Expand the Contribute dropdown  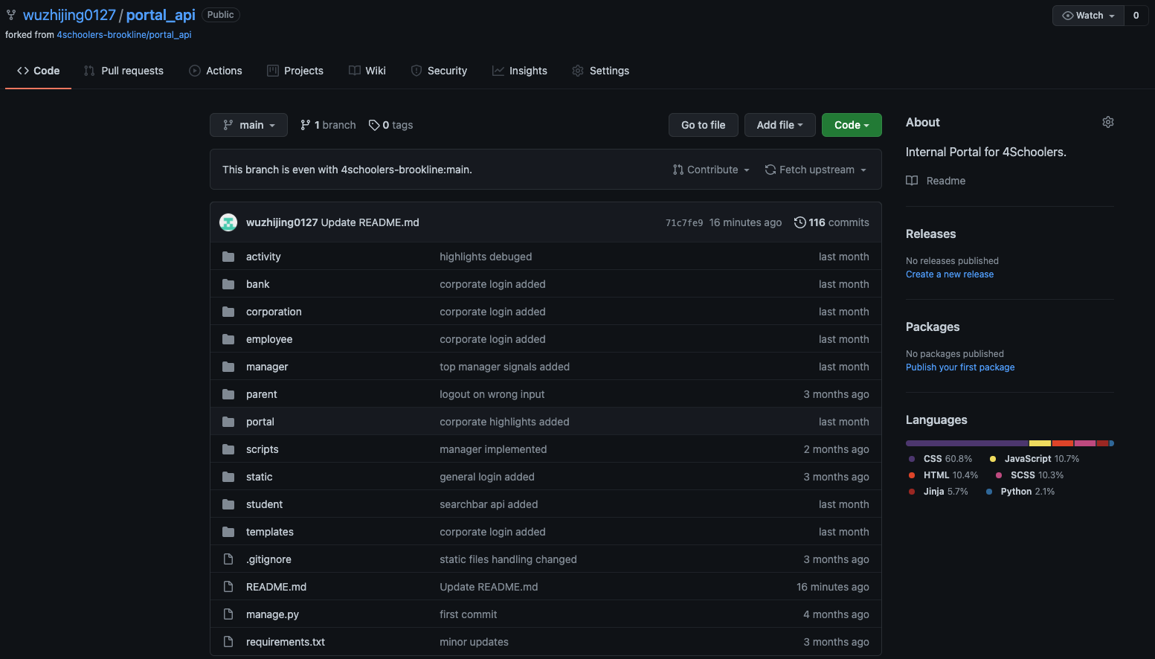click(711, 170)
